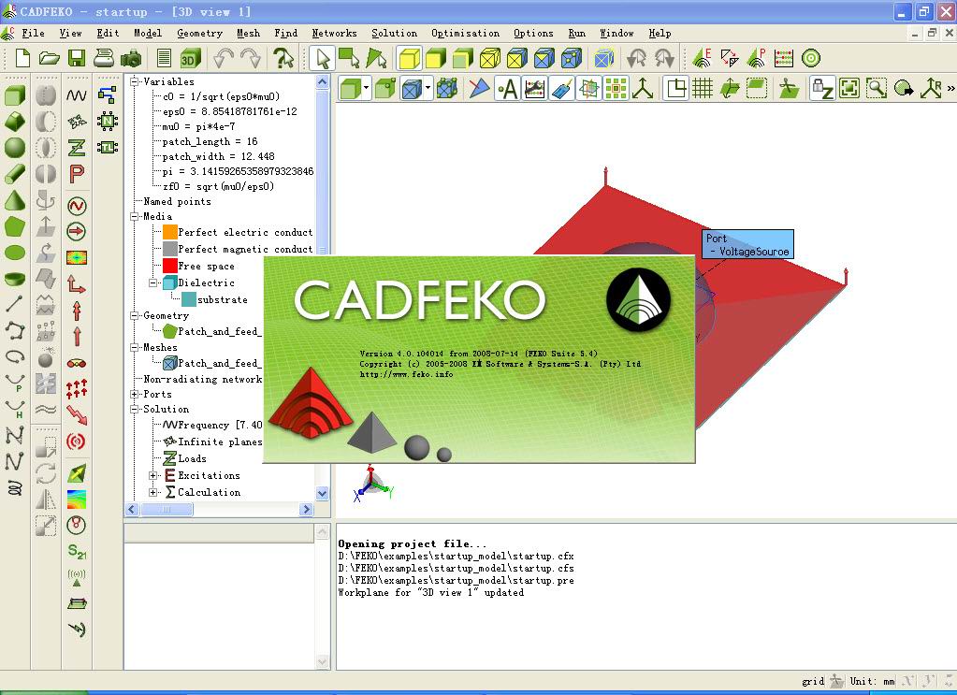Add voltage source with circled sine icon

point(77,206)
